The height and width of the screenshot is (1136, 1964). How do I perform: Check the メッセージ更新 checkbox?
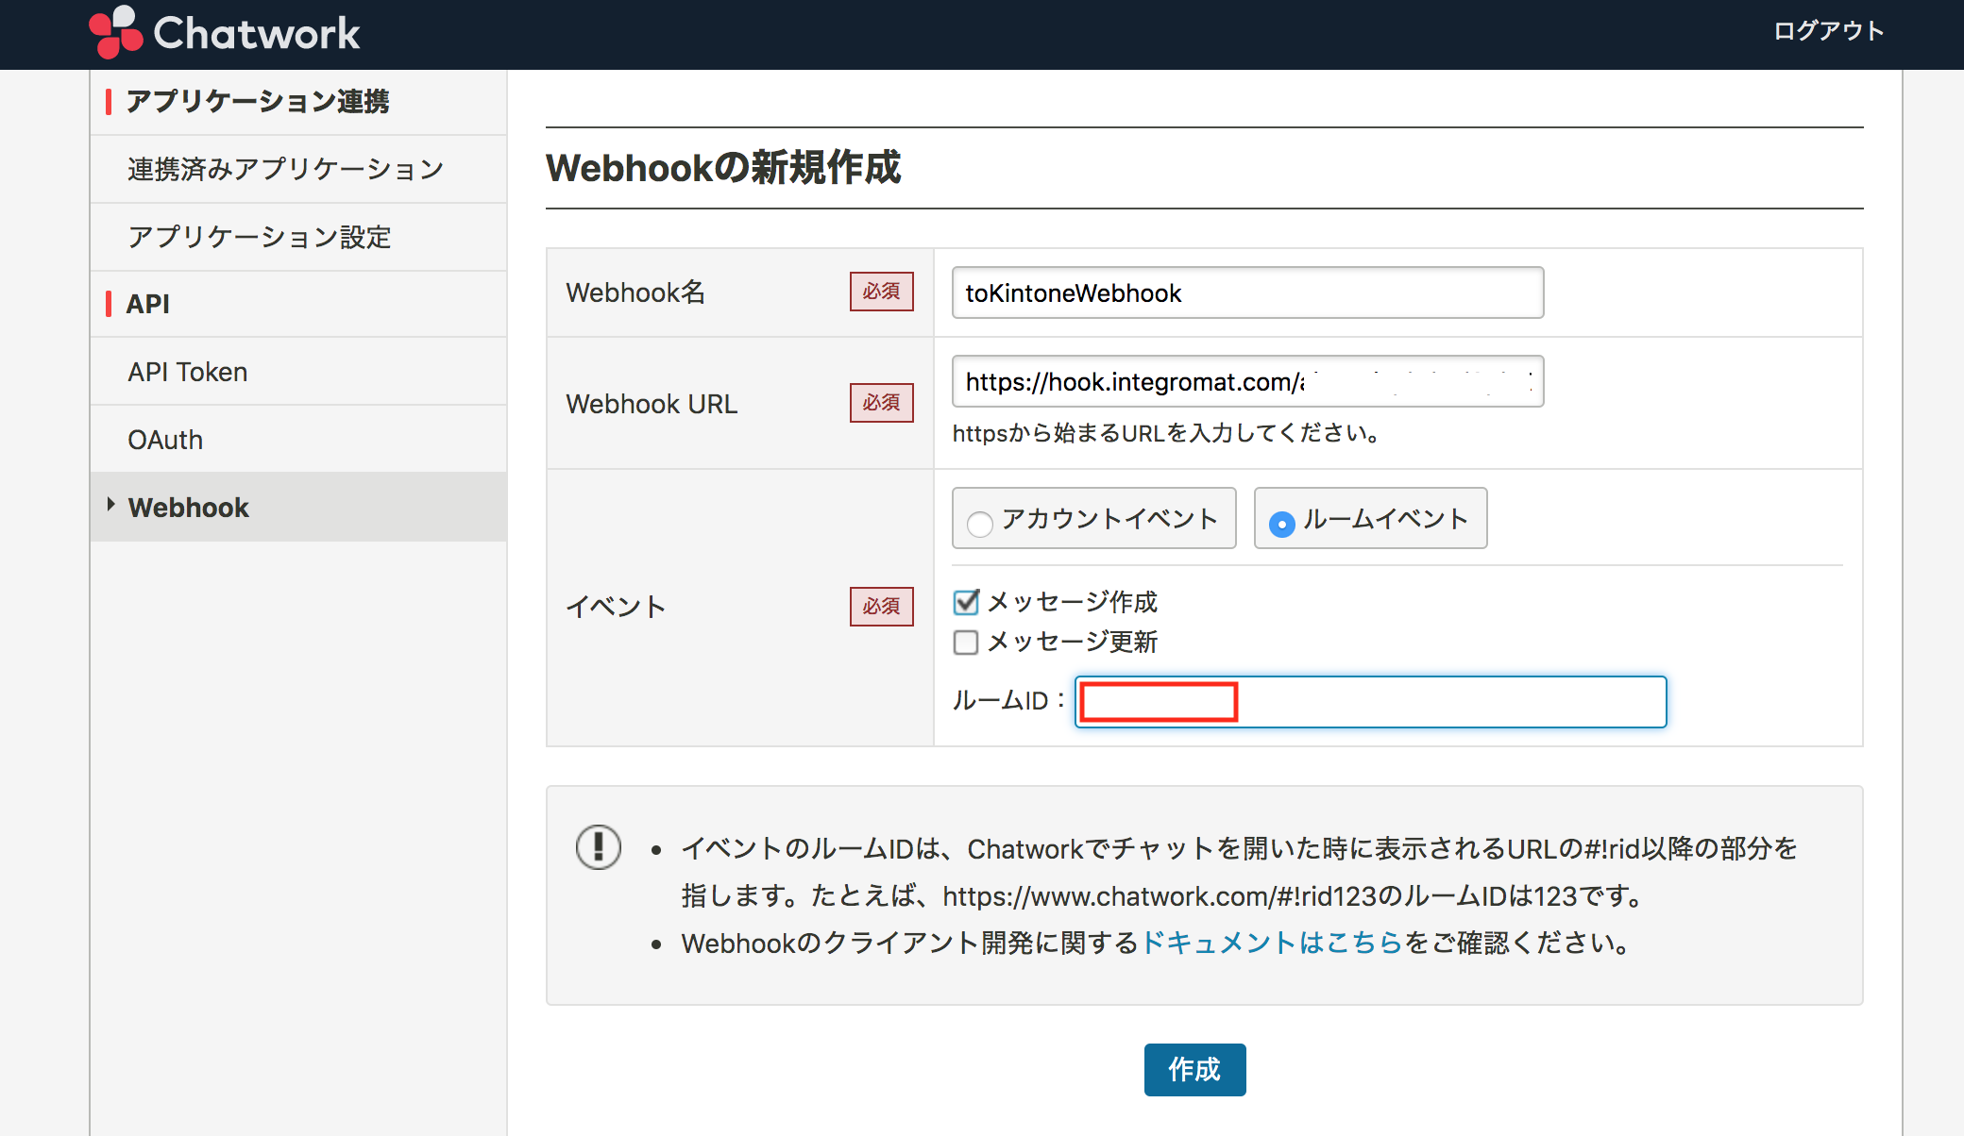coord(966,643)
